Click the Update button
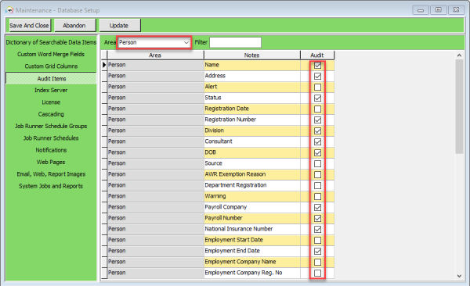Screen dimensions: 470x286 [119, 26]
